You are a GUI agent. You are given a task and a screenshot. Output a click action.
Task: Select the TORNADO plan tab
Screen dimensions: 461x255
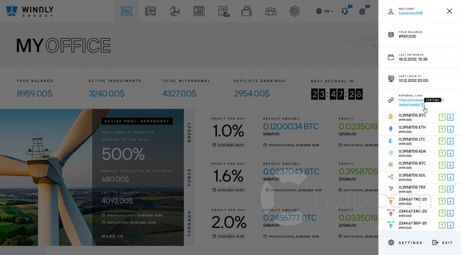[189, 223]
